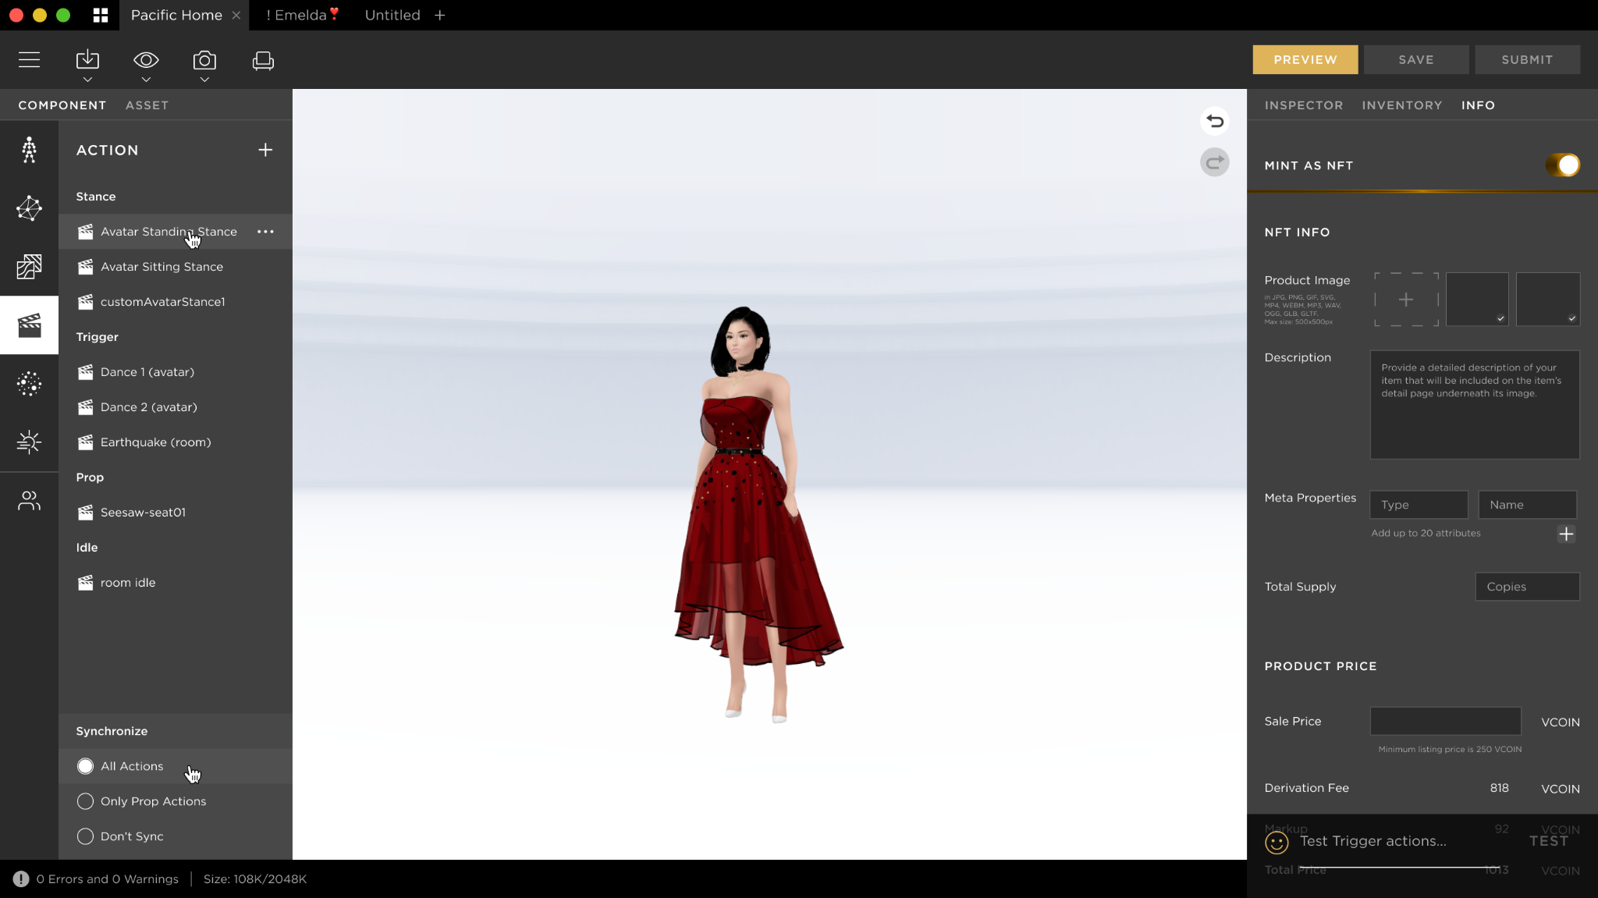
Task: Select the particle effects panel
Action: click(x=29, y=383)
